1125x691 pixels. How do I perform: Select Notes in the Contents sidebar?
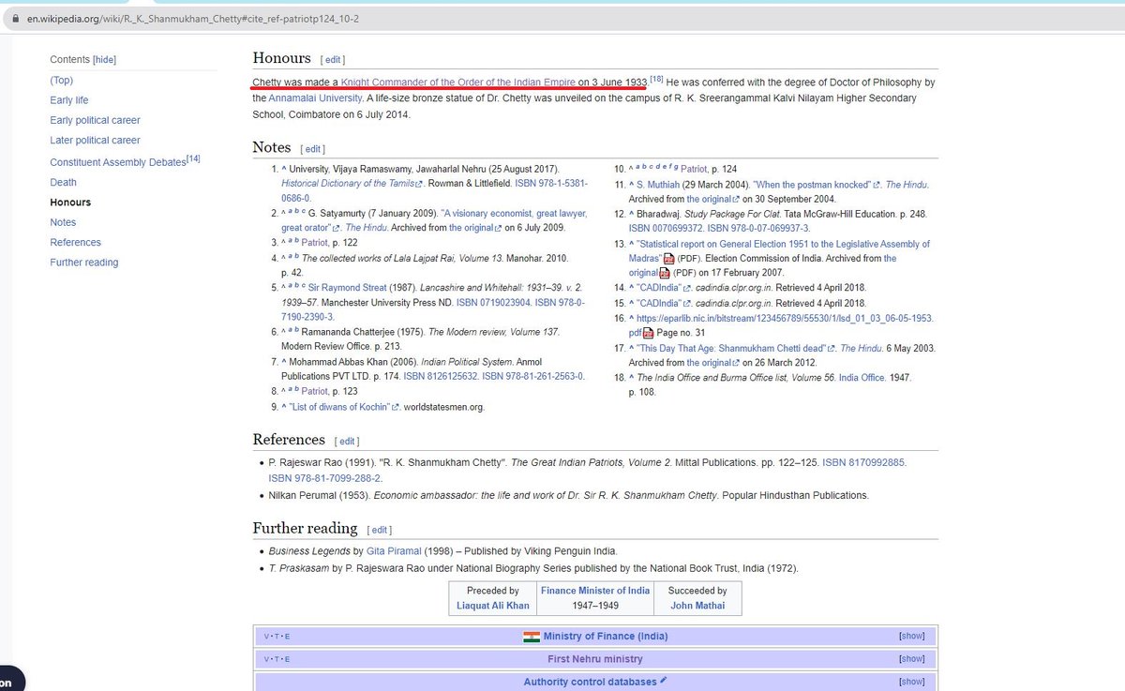[63, 222]
